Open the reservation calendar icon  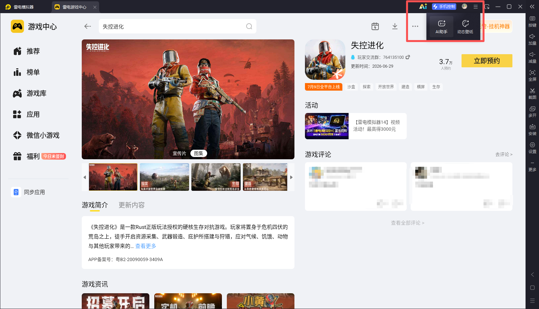[x=375, y=26]
